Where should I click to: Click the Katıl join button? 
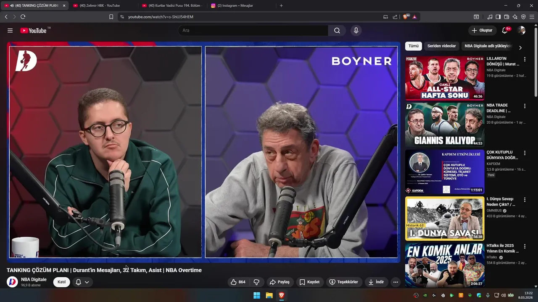pos(62,282)
